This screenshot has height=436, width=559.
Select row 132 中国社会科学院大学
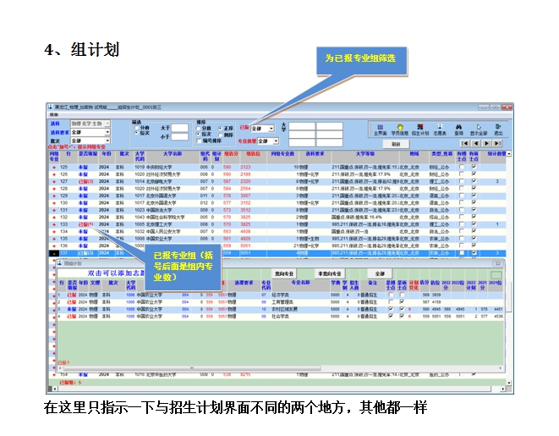coord(277,218)
